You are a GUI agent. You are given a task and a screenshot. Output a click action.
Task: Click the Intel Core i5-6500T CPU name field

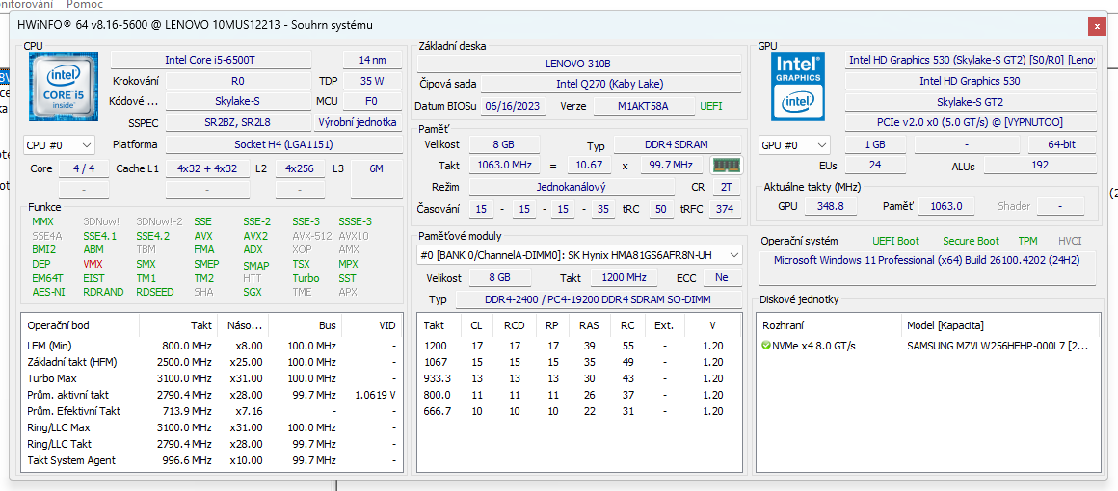210,60
